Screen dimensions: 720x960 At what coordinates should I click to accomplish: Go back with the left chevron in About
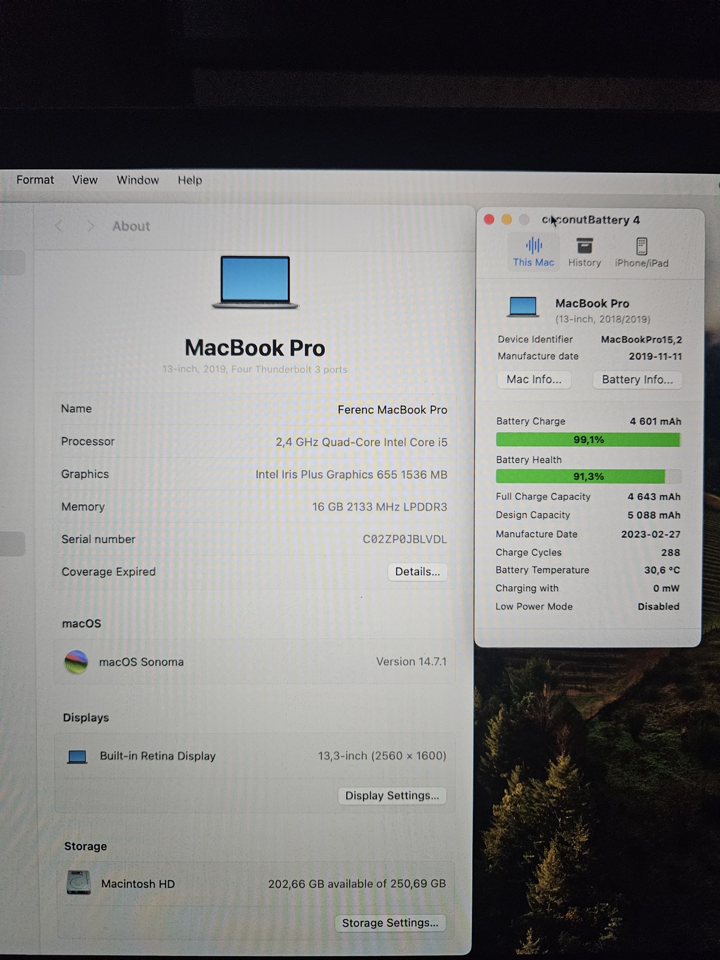59,226
